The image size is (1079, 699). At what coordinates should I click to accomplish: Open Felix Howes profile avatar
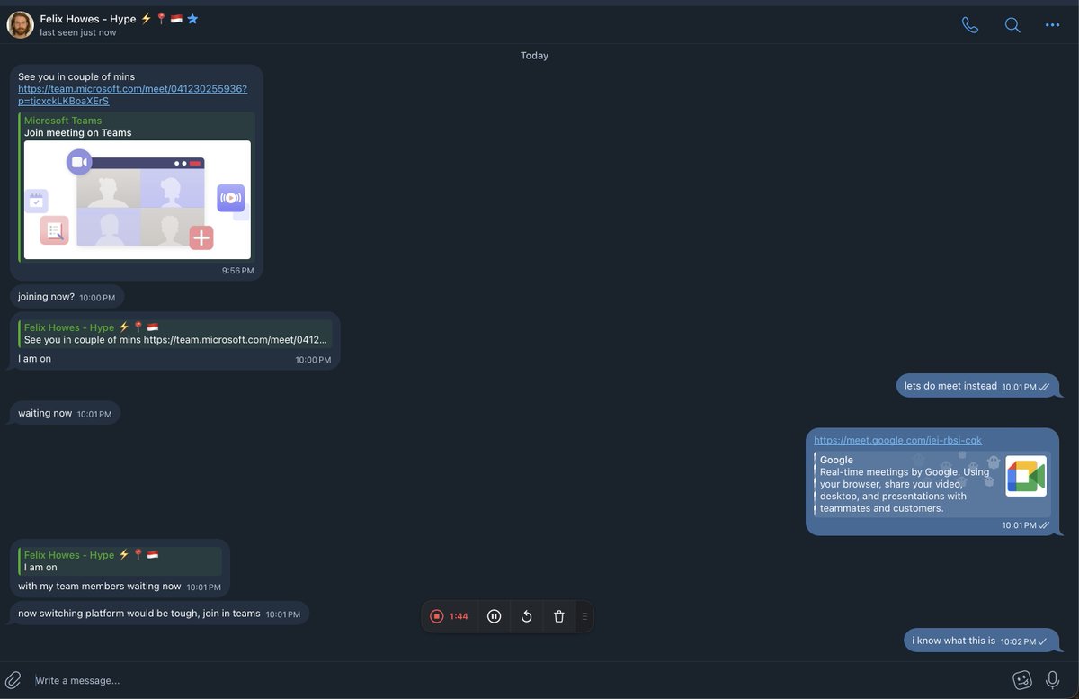point(20,24)
